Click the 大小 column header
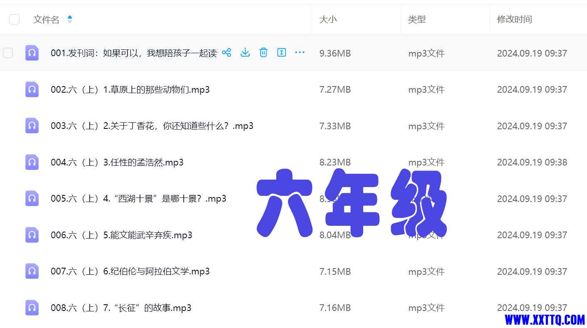This screenshot has height=328, width=587. tap(328, 19)
